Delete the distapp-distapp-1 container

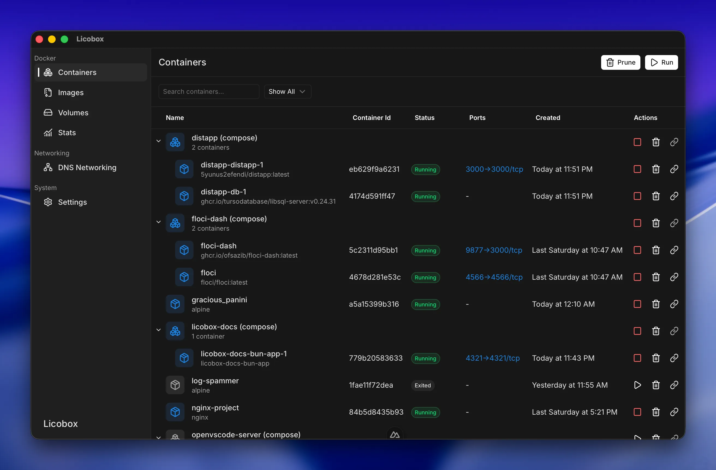click(x=656, y=169)
